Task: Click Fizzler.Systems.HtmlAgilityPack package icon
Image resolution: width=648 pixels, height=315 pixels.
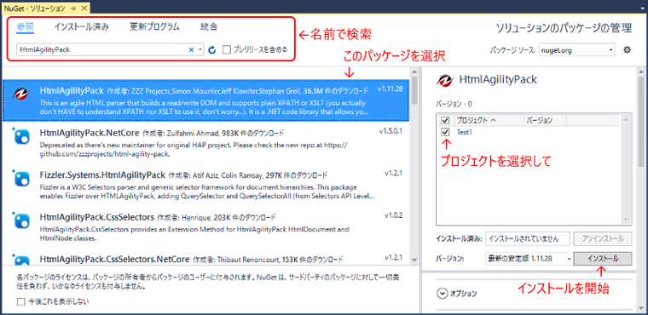Action: point(20,178)
